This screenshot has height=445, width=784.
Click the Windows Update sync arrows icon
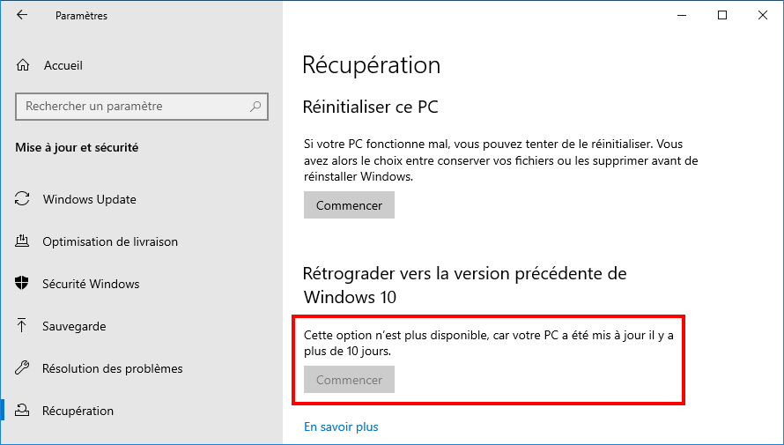point(22,199)
